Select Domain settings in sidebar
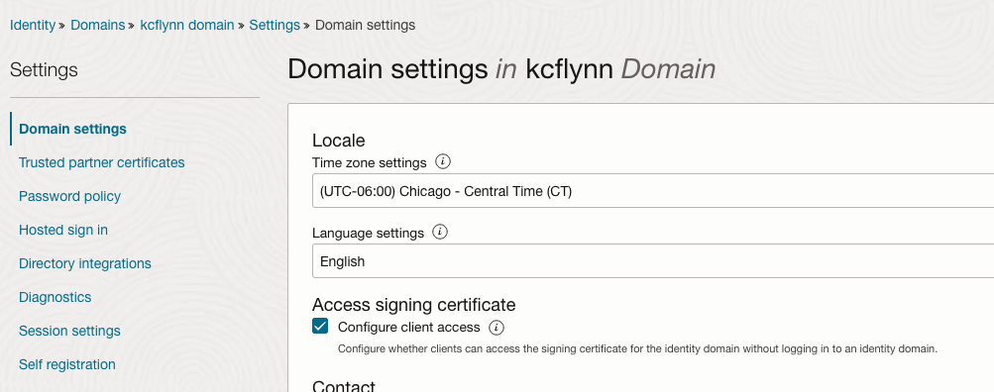This screenshot has height=392, width=994. [x=73, y=129]
